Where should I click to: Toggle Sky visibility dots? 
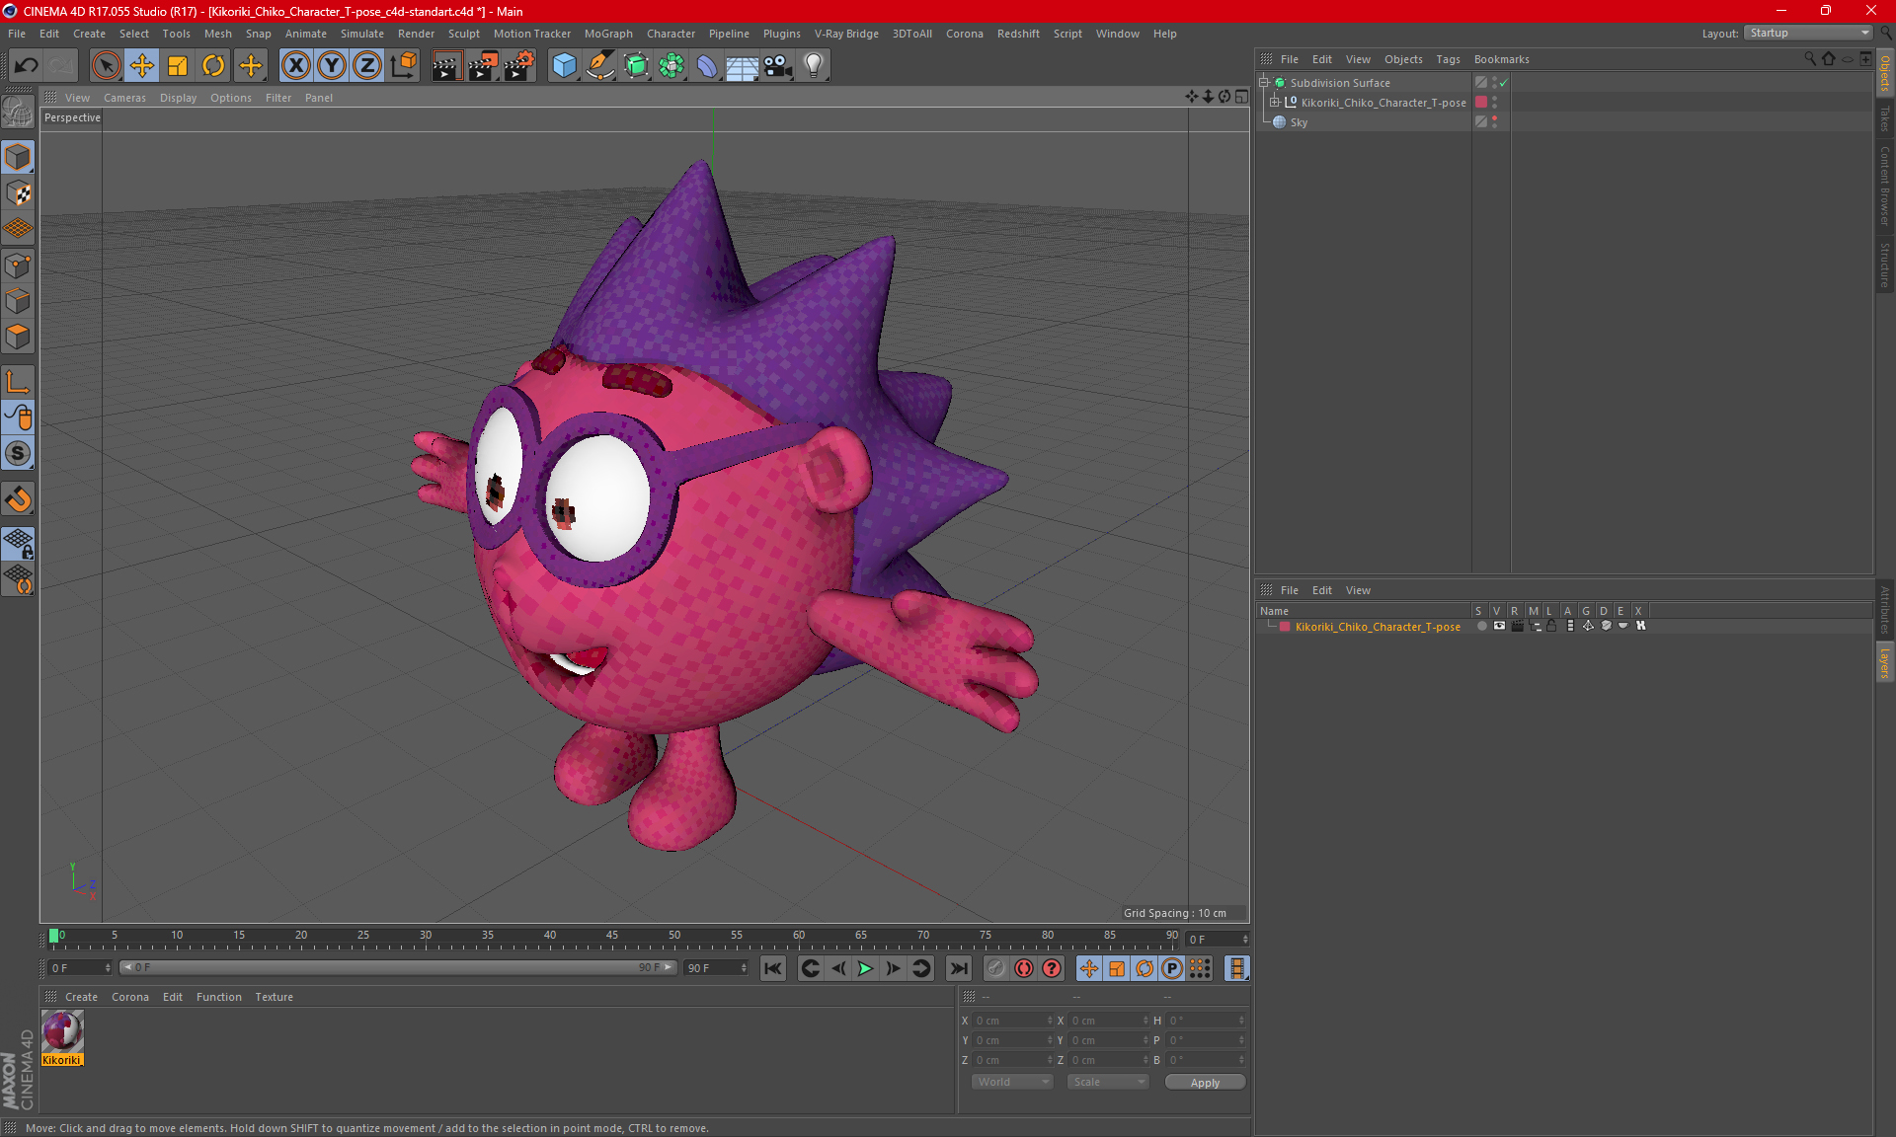click(x=1494, y=122)
